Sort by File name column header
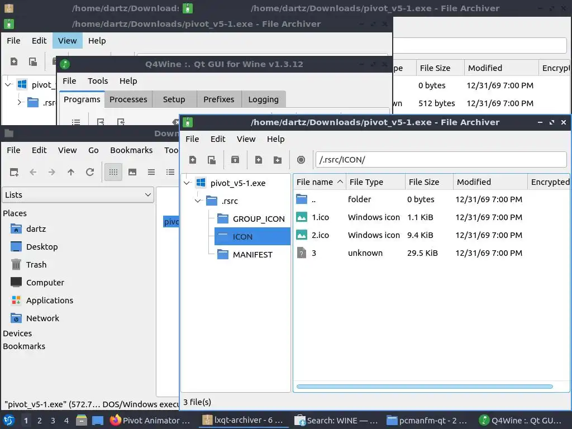This screenshot has width=572, height=429. (319, 182)
